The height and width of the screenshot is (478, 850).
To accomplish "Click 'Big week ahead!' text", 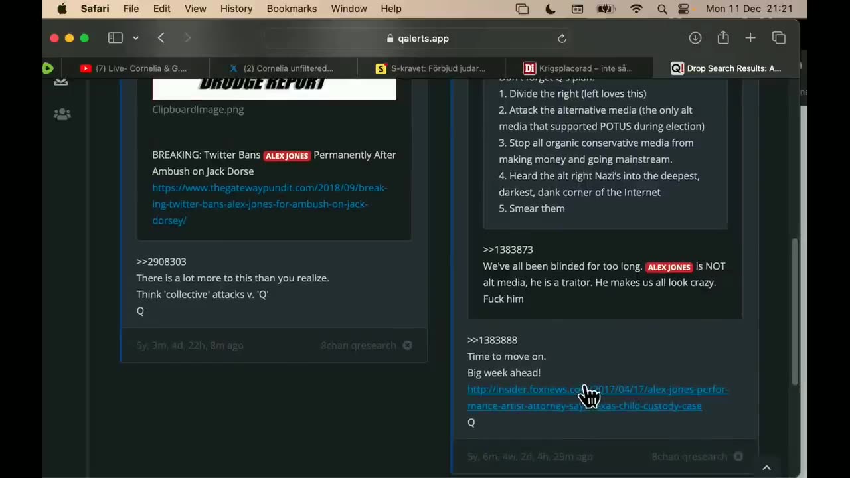I will pyautogui.click(x=504, y=373).
